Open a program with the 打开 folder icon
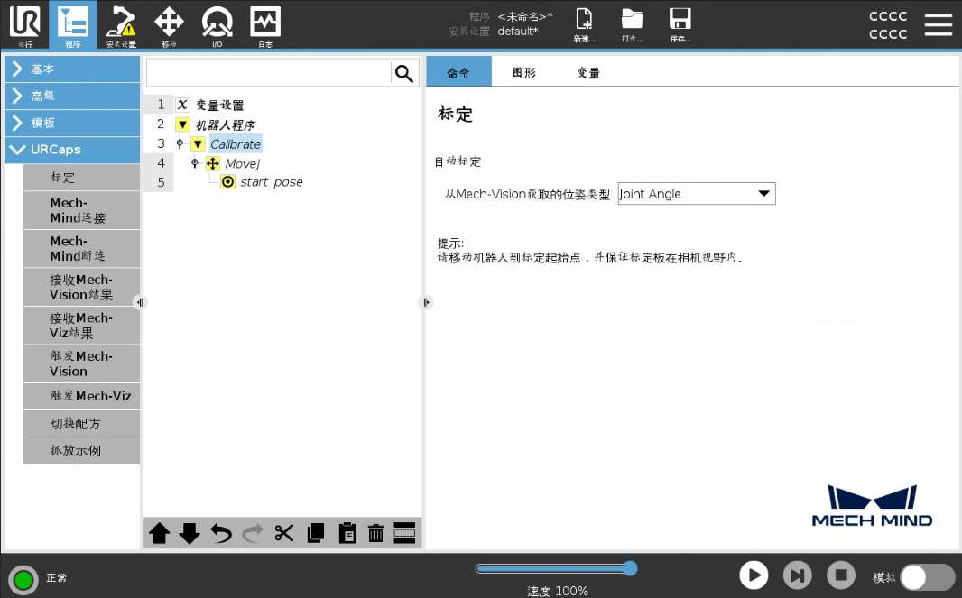Image resolution: width=962 pixels, height=598 pixels. tap(632, 23)
